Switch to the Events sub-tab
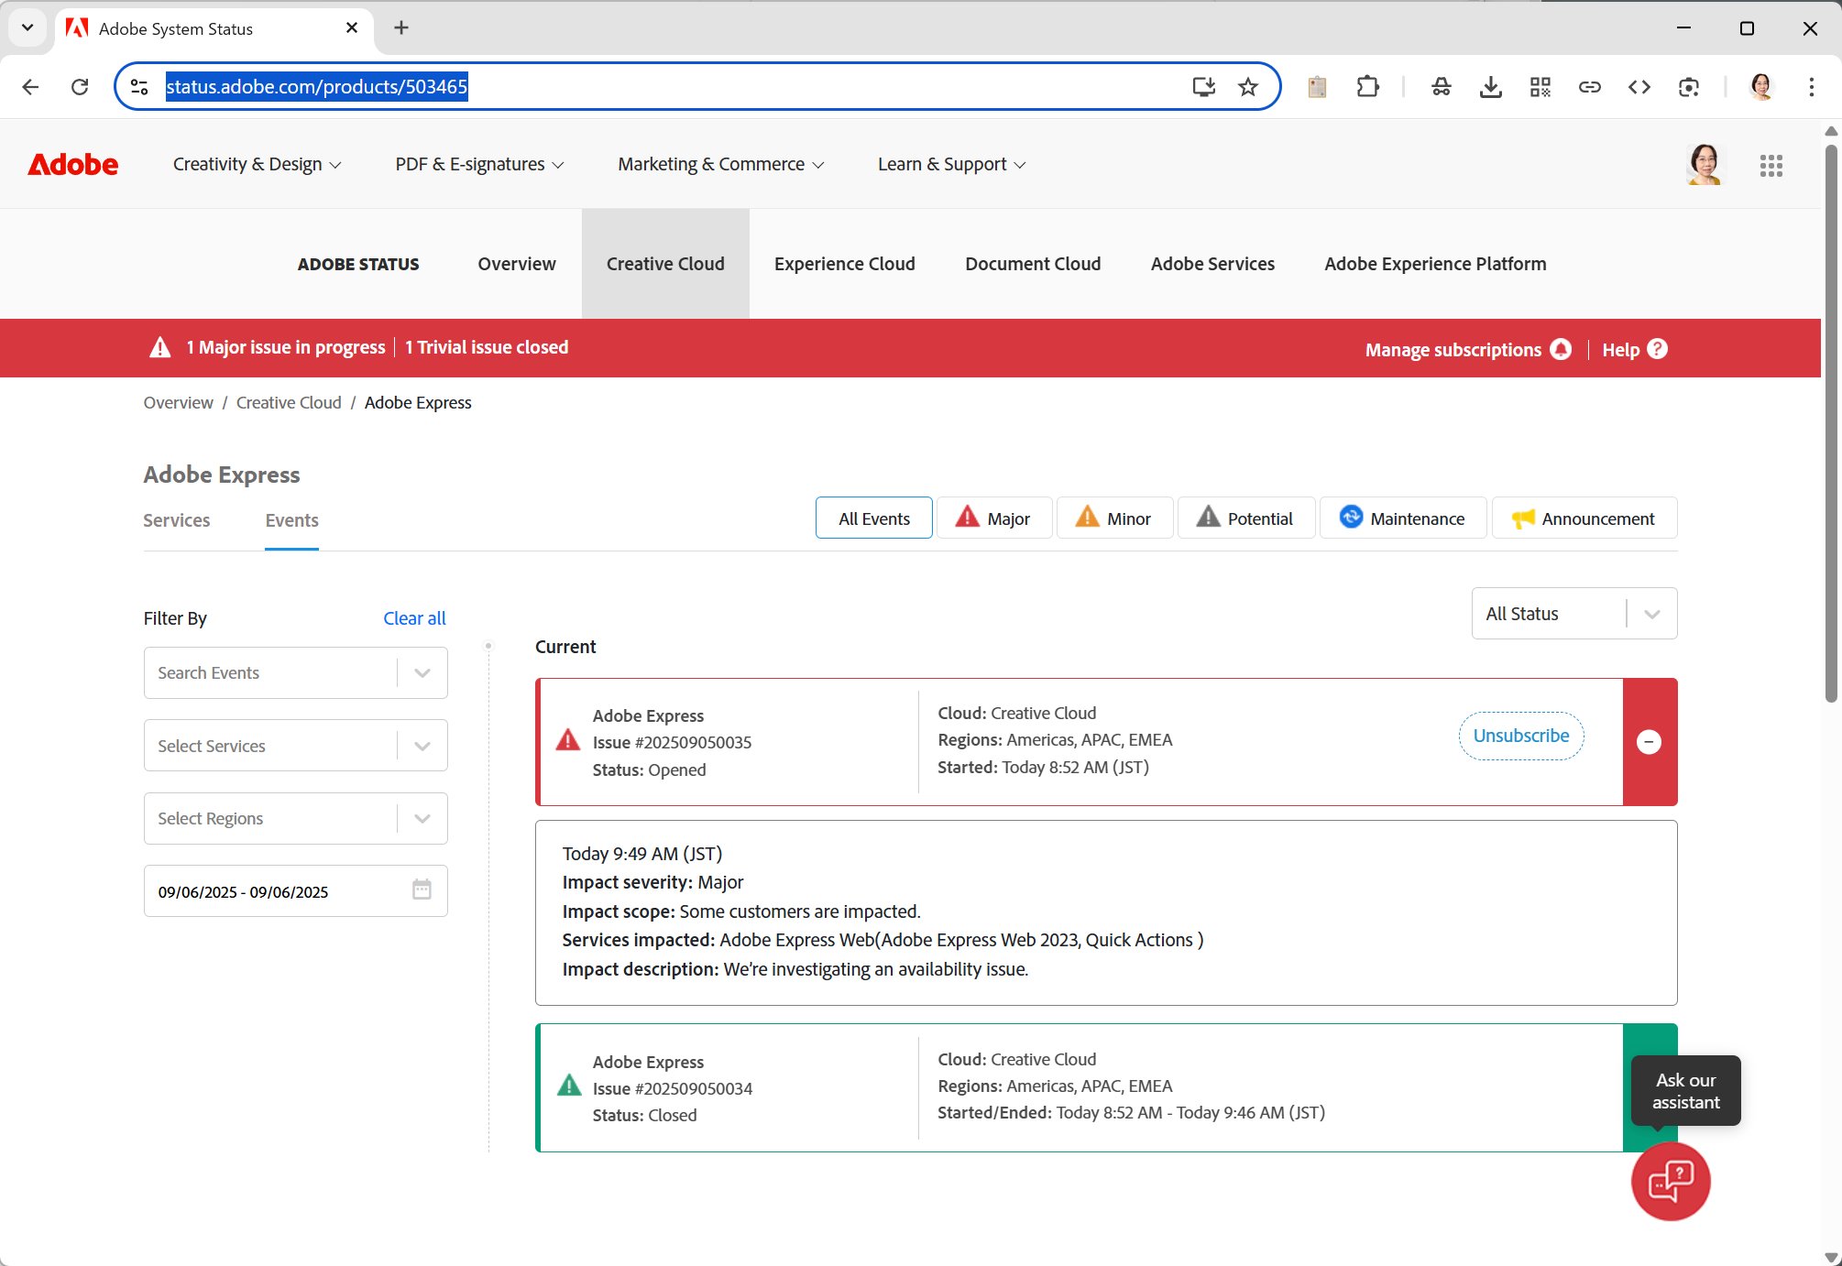The height and width of the screenshot is (1266, 1842). point(291,520)
